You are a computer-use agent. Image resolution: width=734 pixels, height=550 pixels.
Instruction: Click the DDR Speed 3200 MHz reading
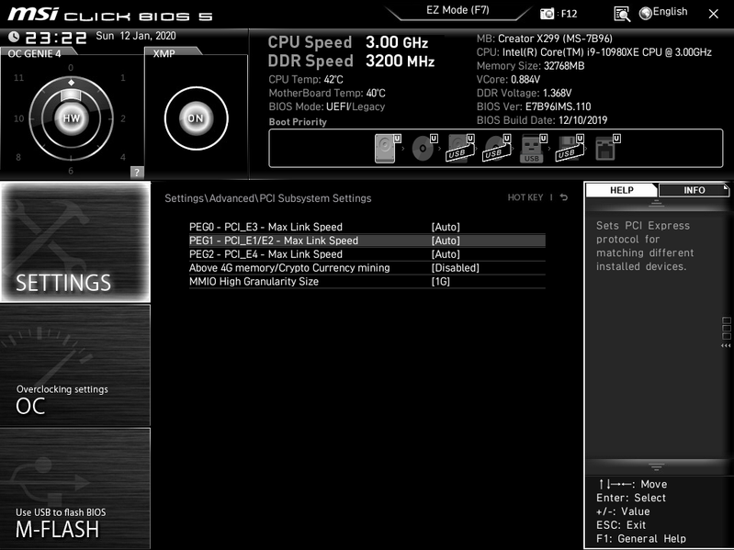(351, 62)
